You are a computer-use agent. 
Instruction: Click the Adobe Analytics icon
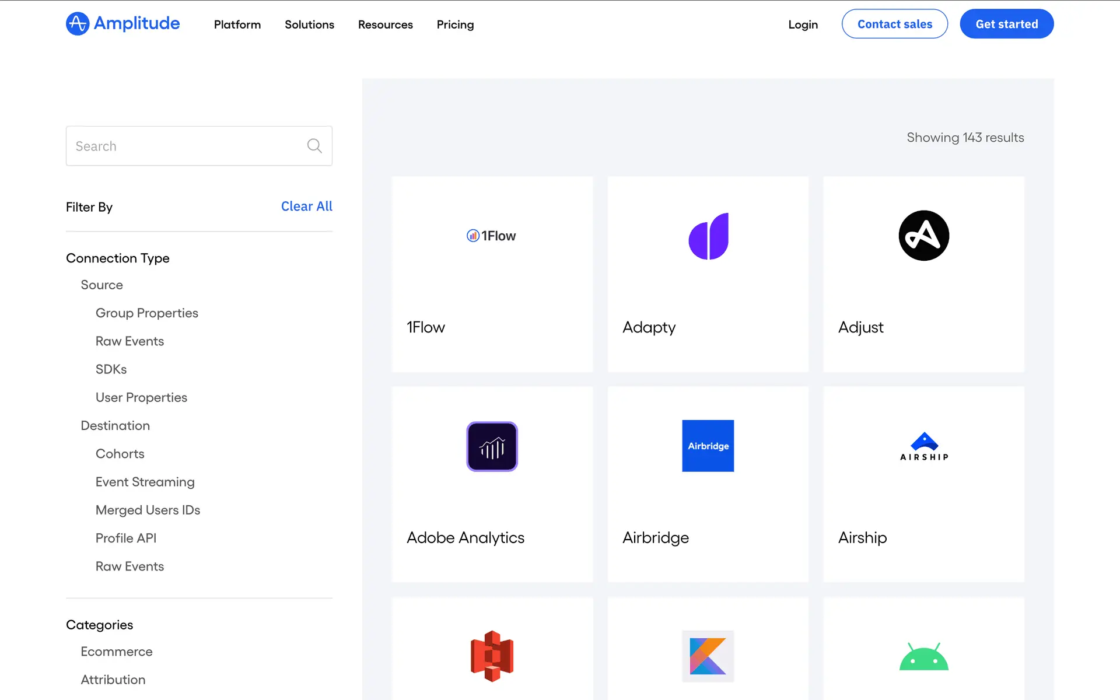[x=492, y=446]
